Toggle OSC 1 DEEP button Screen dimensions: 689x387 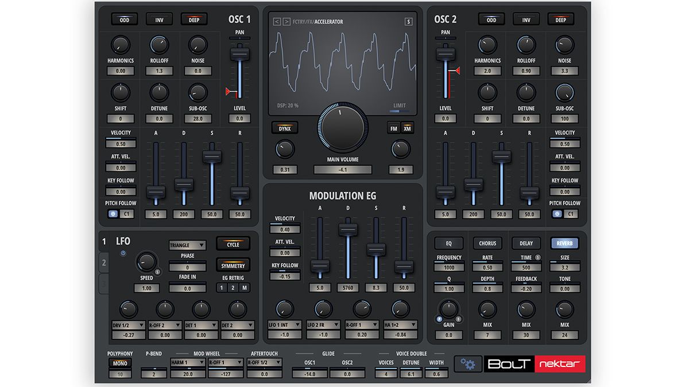pyautogui.click(x=194, y=20)
